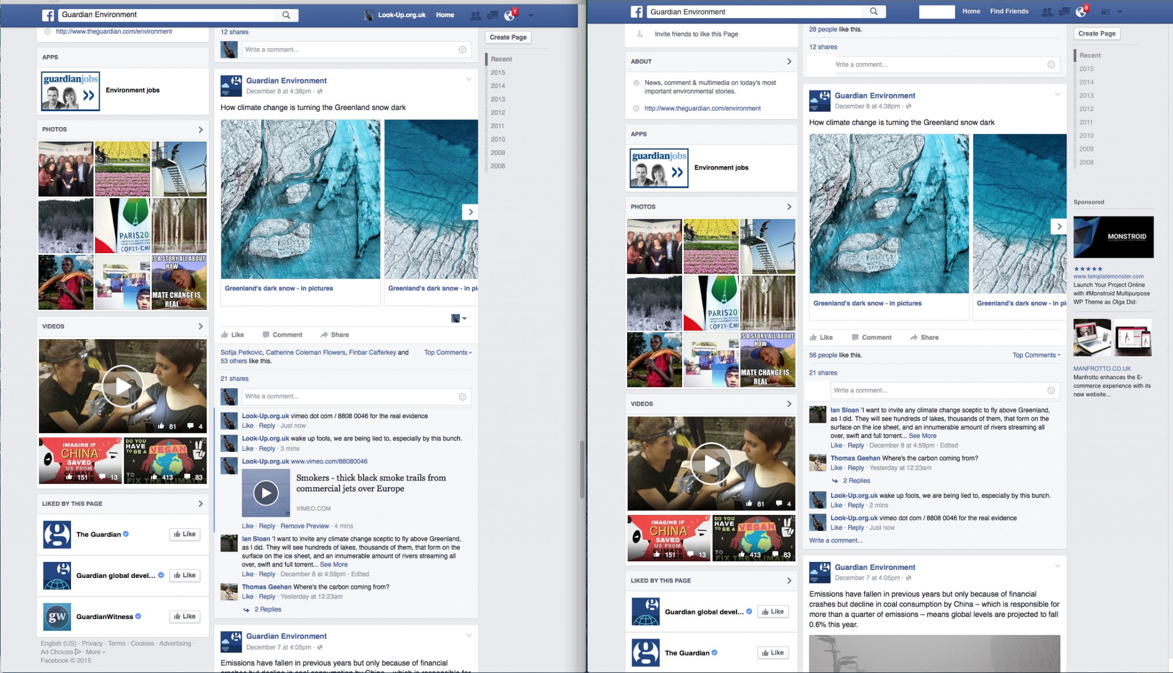Expand About section in right window
This screenshot has width=1173, height=673.
point(789,62)
